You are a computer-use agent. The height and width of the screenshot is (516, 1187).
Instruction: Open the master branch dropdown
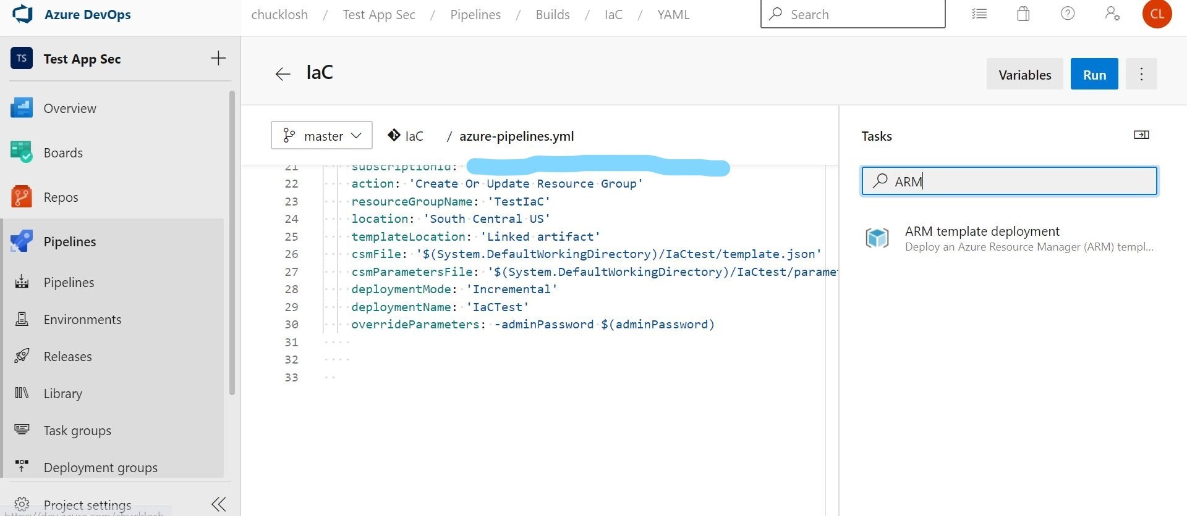321,136
